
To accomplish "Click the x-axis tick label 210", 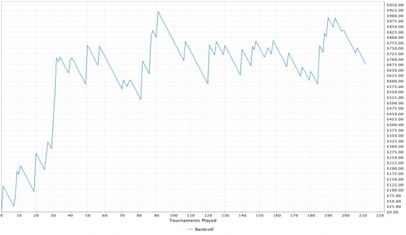I will 362,215.
